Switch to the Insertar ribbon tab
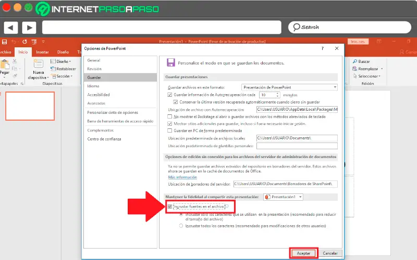 [x=42, y=52]
